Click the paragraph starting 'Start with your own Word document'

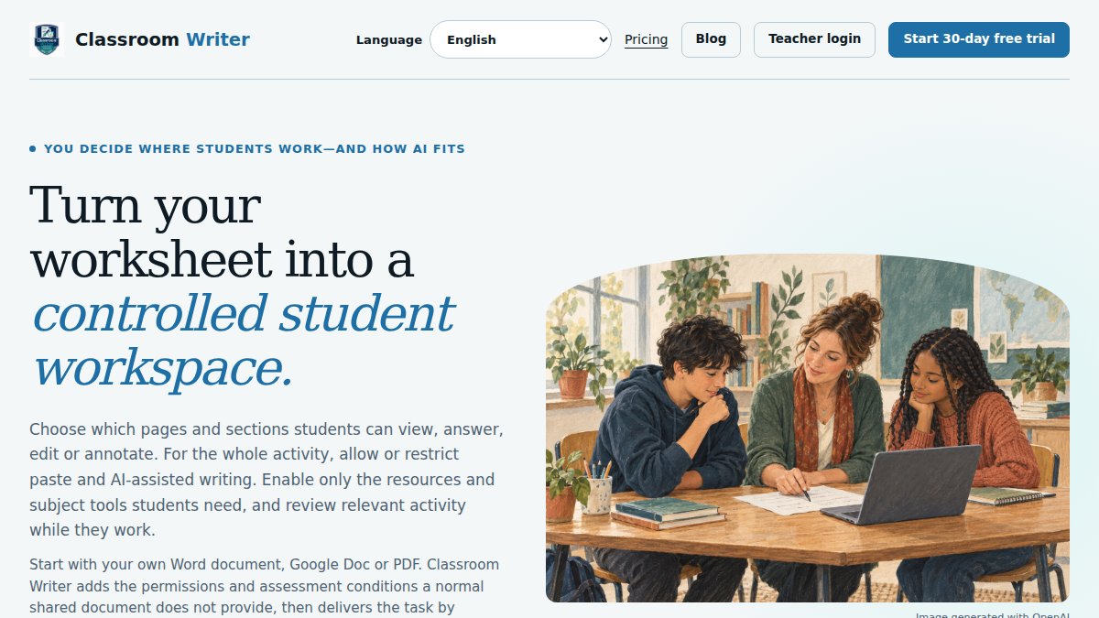[x=265, y=586]
